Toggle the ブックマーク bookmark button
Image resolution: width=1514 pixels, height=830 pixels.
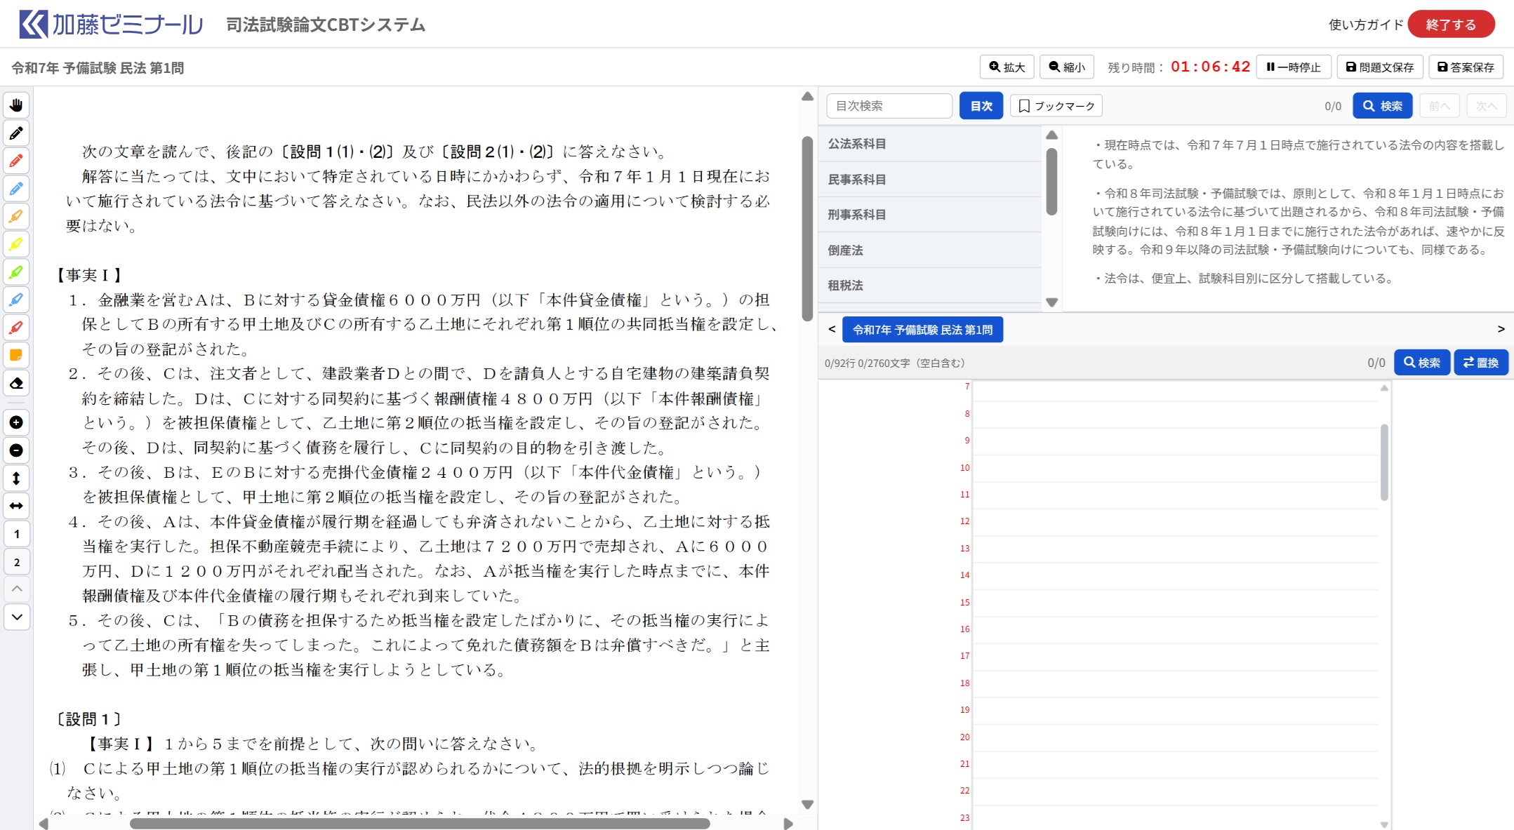[1056, 106]
